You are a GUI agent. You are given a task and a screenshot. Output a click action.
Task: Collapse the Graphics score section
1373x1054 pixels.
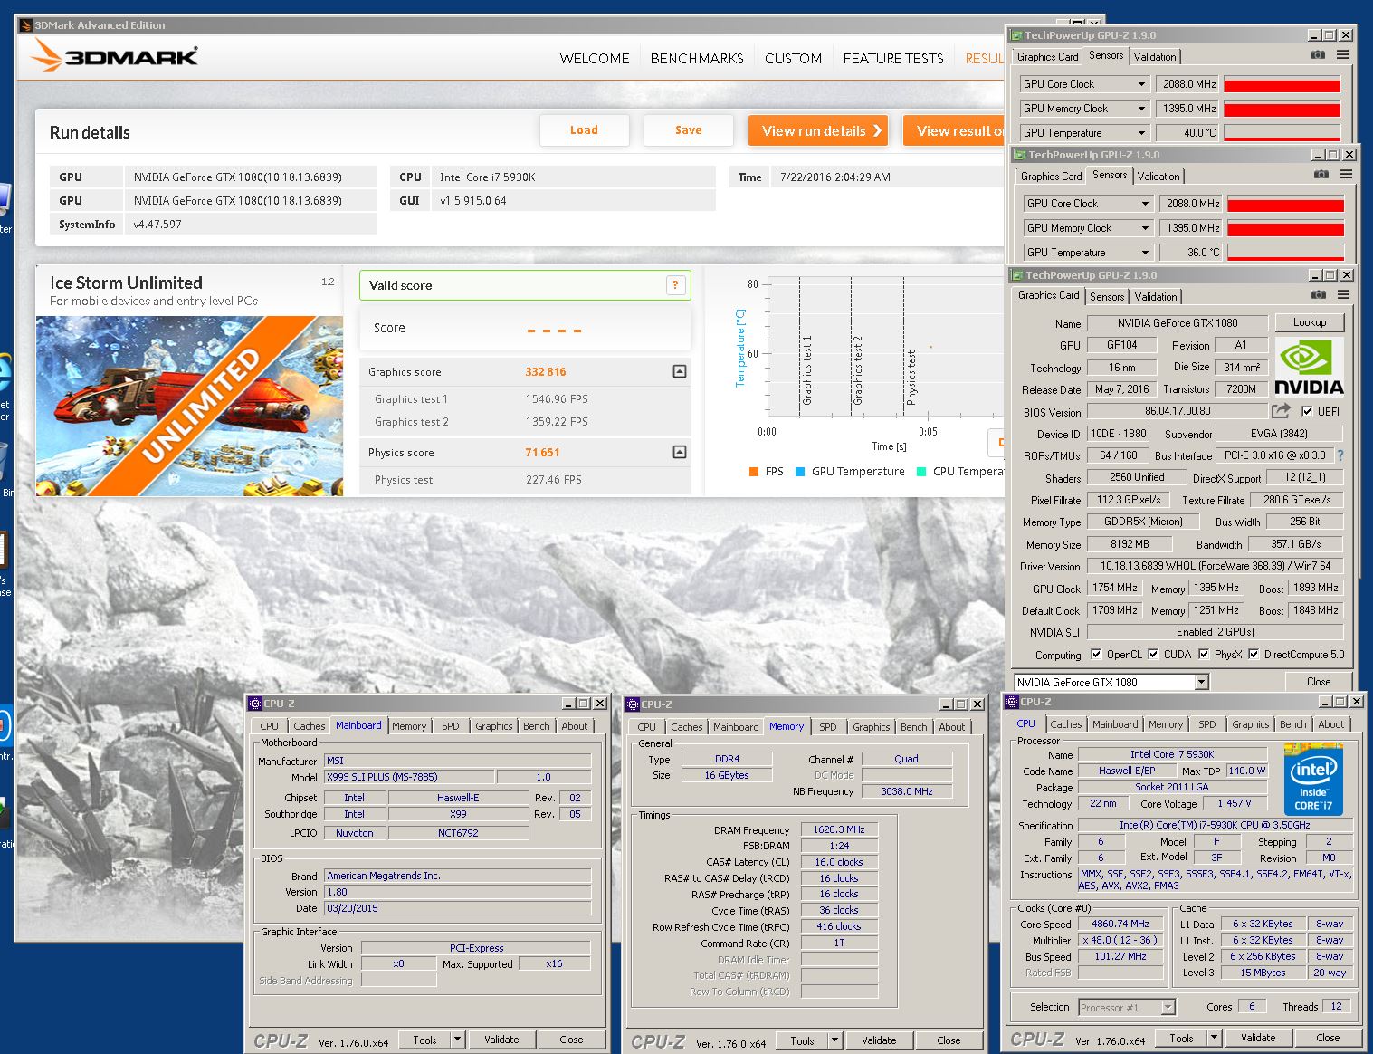click(x=680, y=371)
